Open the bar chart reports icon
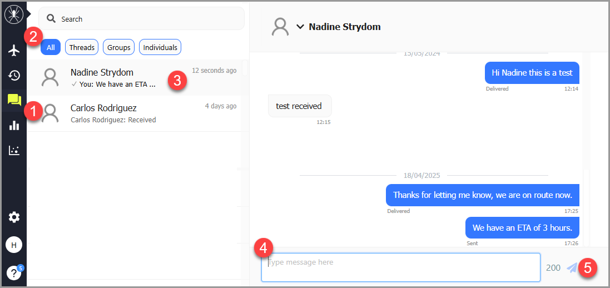Screen dimensions: 610x288 click(x=14, y=125)
